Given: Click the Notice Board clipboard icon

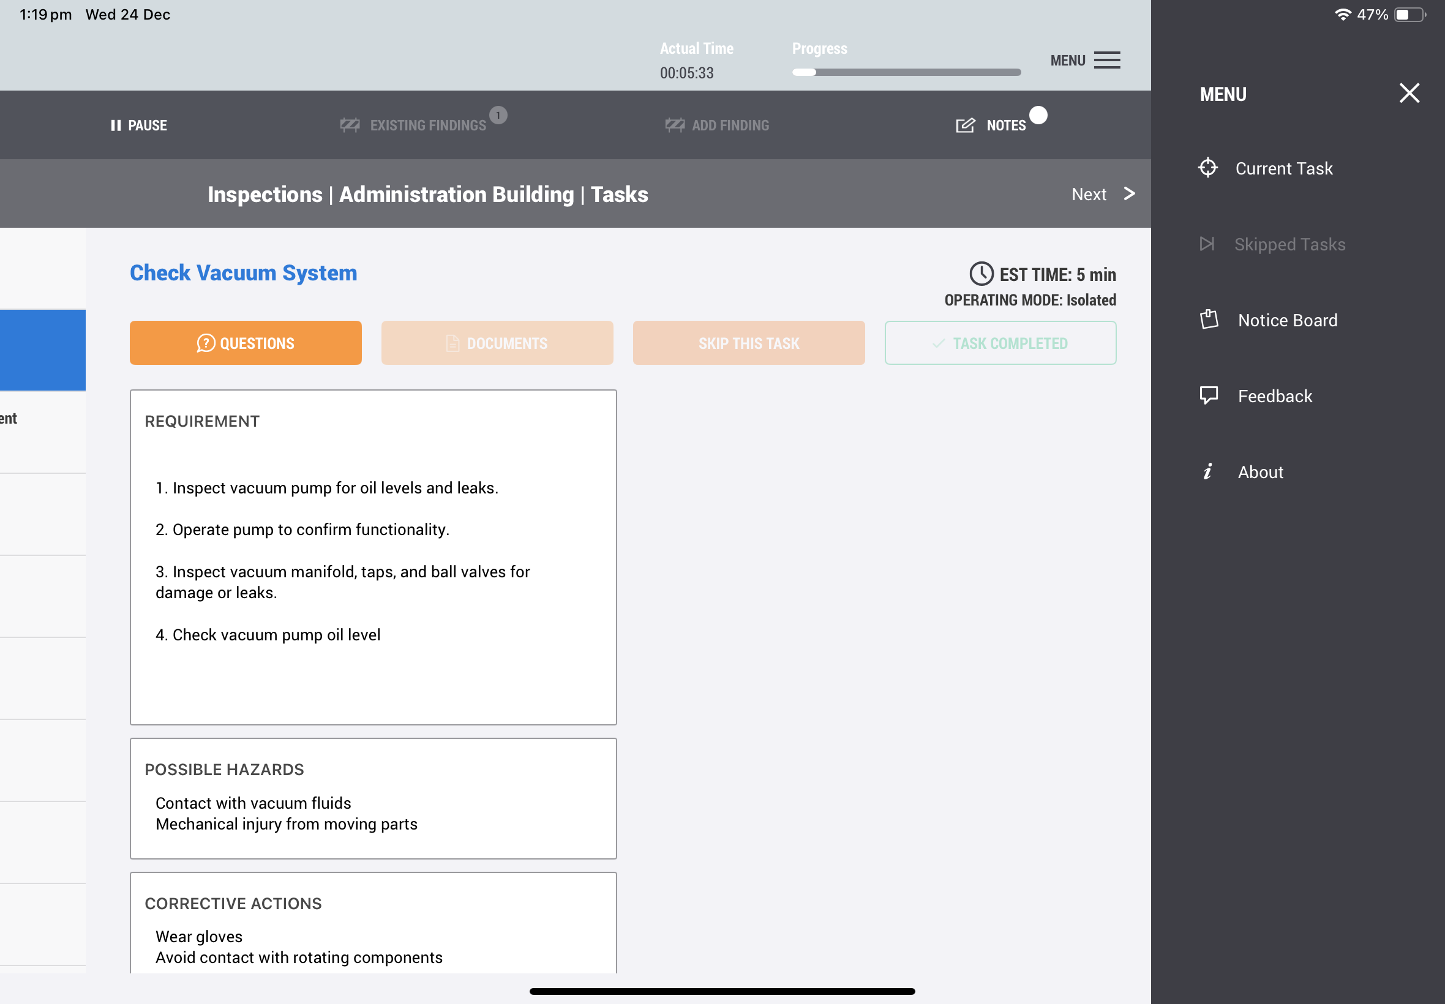Looking at the screenshot, I should pyautogui.click(x=1209, y=320).
